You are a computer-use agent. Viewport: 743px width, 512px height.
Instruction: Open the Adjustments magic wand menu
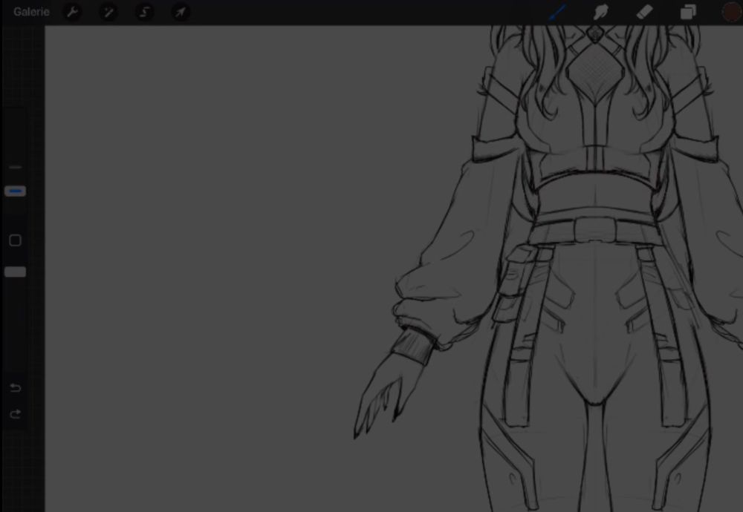pyautogui.click(x=108, y=12)
